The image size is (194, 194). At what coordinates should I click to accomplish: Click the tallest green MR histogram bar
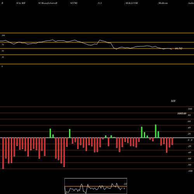[x=156, y=131]
